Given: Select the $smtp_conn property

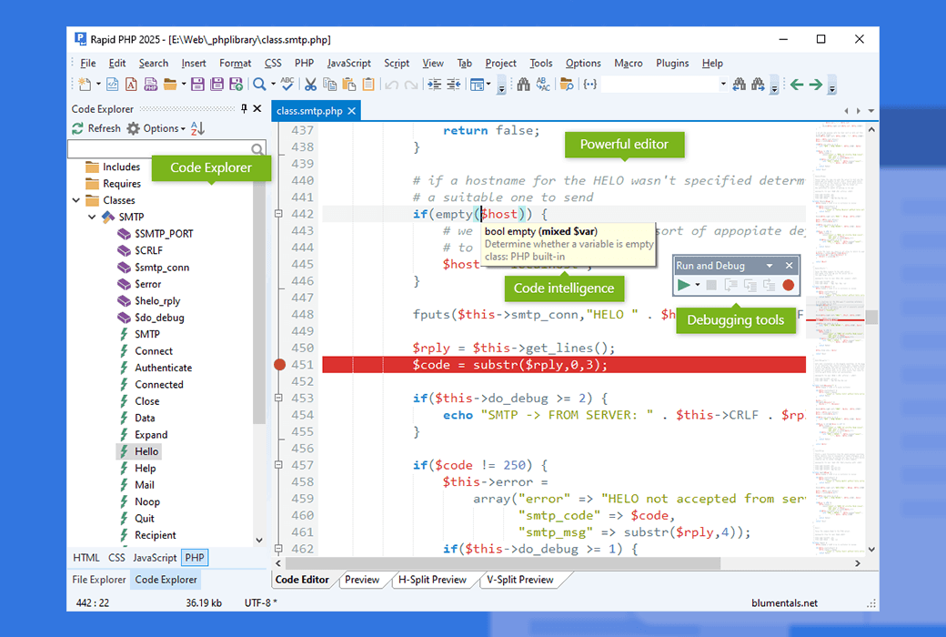Looking at the screenshot, I should coord(162,268).
